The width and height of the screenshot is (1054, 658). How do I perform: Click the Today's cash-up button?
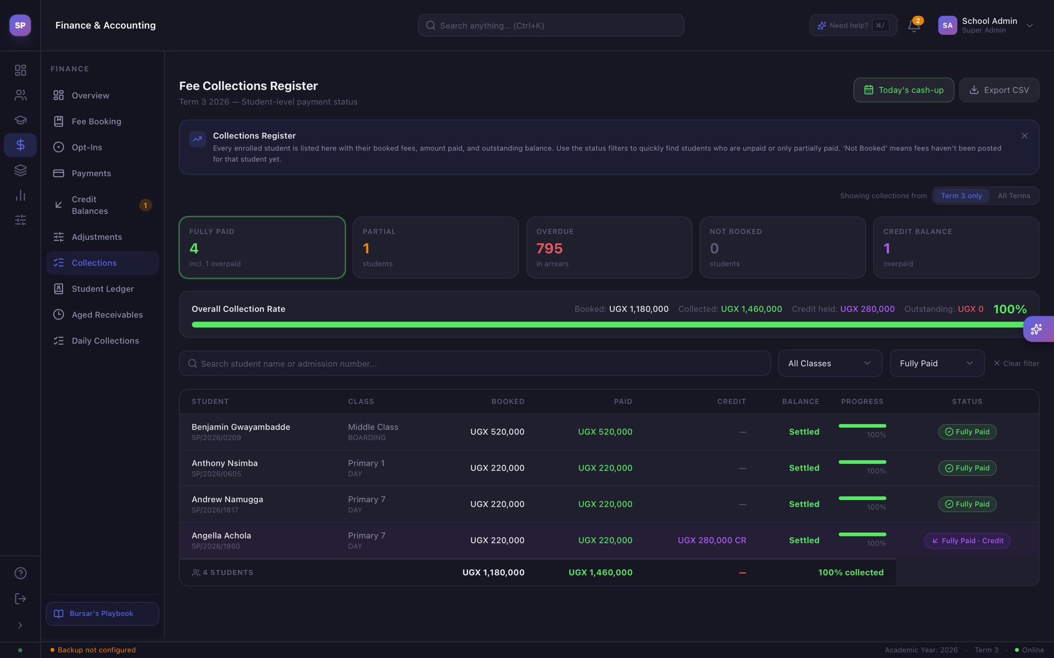[903, 90]
